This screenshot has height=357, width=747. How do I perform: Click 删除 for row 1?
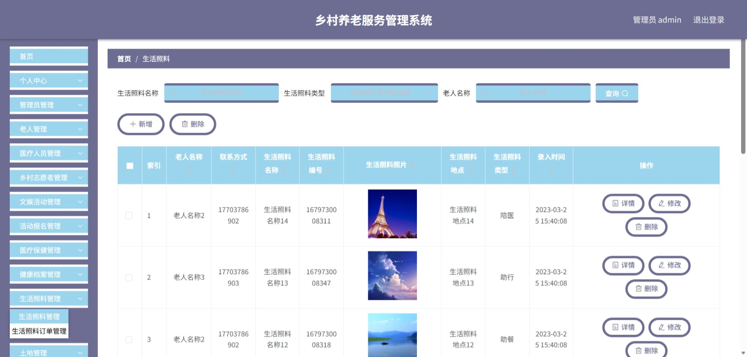pyautogui.click(x=647, y=227)
